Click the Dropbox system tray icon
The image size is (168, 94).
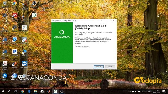tap(133, 91)
